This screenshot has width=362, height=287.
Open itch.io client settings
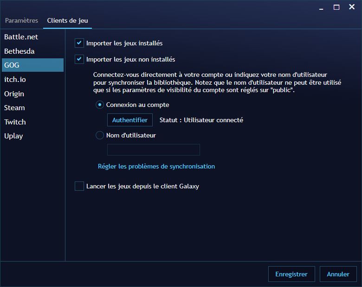pyautogui.click(x=32, y=80)
